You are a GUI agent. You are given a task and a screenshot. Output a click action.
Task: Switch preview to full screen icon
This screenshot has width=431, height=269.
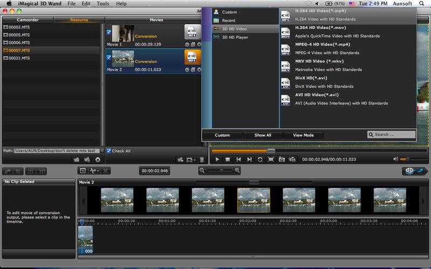(271, 159)
